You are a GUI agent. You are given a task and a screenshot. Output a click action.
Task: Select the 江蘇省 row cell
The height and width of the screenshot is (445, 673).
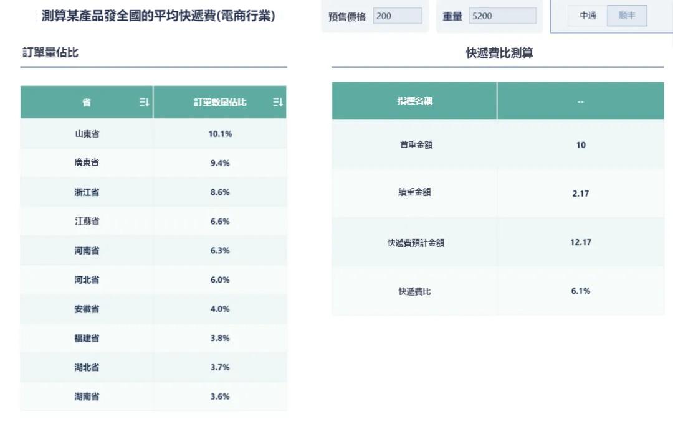coord(87,221)
